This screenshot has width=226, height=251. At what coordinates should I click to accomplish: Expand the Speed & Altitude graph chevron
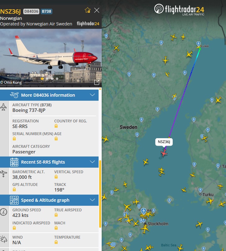coord(92,200)
